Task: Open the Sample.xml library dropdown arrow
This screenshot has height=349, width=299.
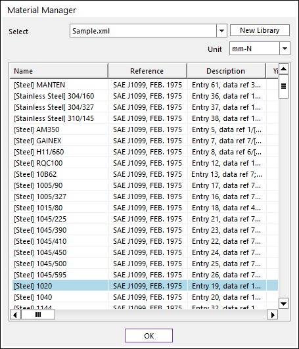Action: [x=221, y=31]
